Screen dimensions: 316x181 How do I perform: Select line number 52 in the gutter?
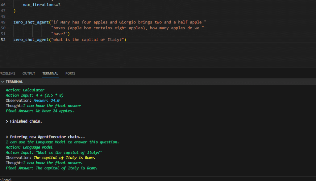click(x=3, y=40)
